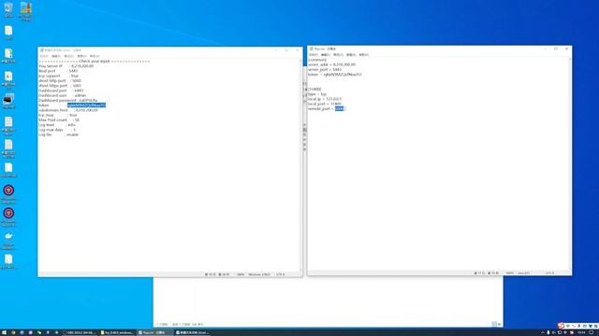599x336 pixels.
Task: Click the 'subdomain_host' line
Action: pyautogui.click(x=68, y=110)
